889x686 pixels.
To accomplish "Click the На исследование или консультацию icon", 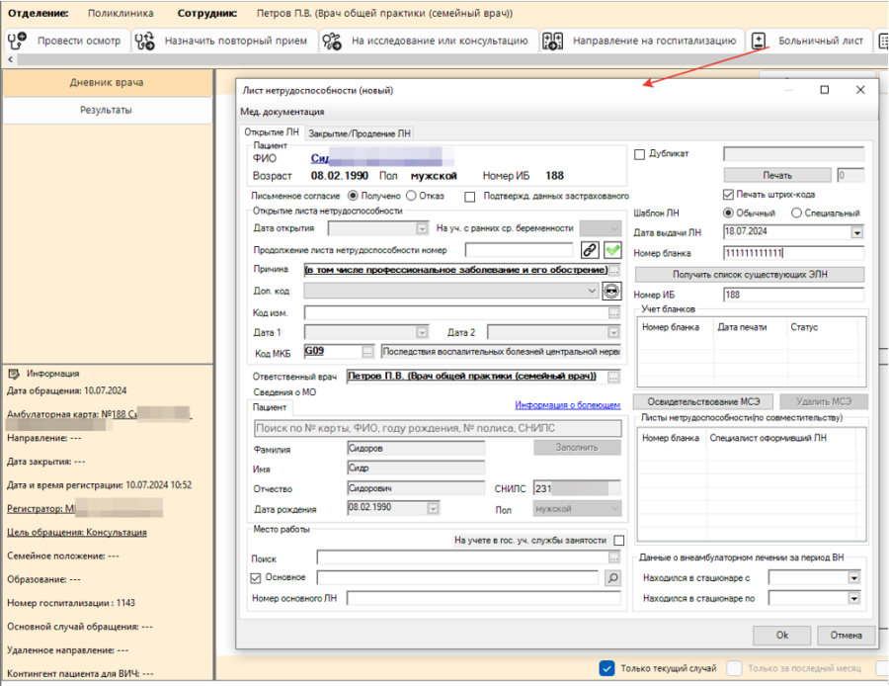I will click(332, 41).
